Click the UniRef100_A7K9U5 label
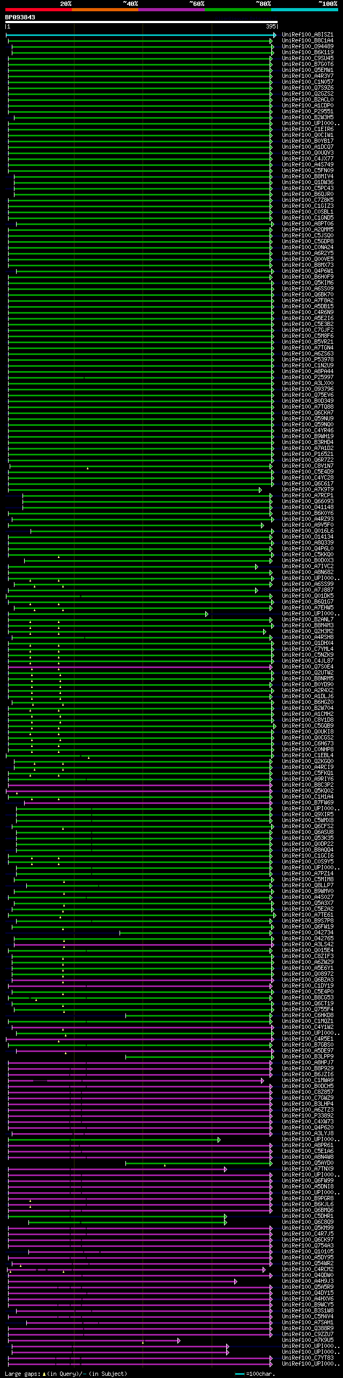 308,1340
